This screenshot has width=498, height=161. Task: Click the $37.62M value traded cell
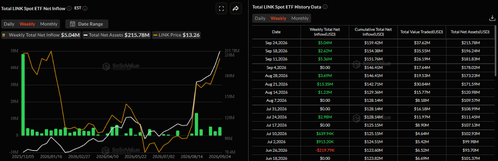[422, 43]
